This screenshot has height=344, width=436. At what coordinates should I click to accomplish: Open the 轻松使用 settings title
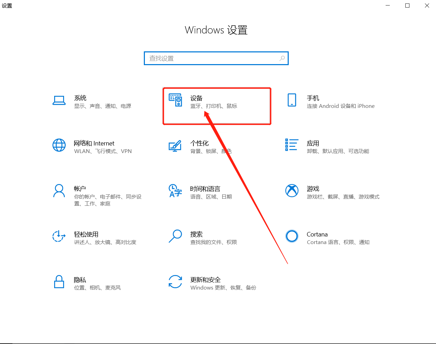coord(86,234)
